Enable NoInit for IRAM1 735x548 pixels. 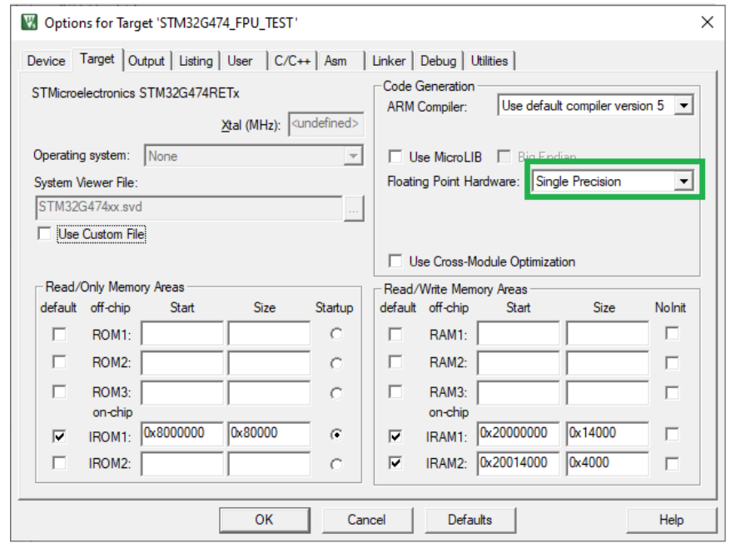pyautogui.click(x=672, y=435)
